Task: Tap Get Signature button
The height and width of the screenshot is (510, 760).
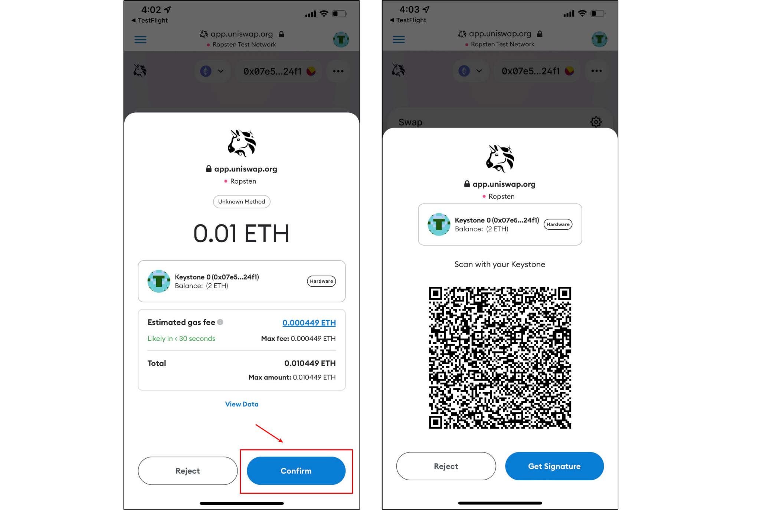Action: (x=554, y=466)
